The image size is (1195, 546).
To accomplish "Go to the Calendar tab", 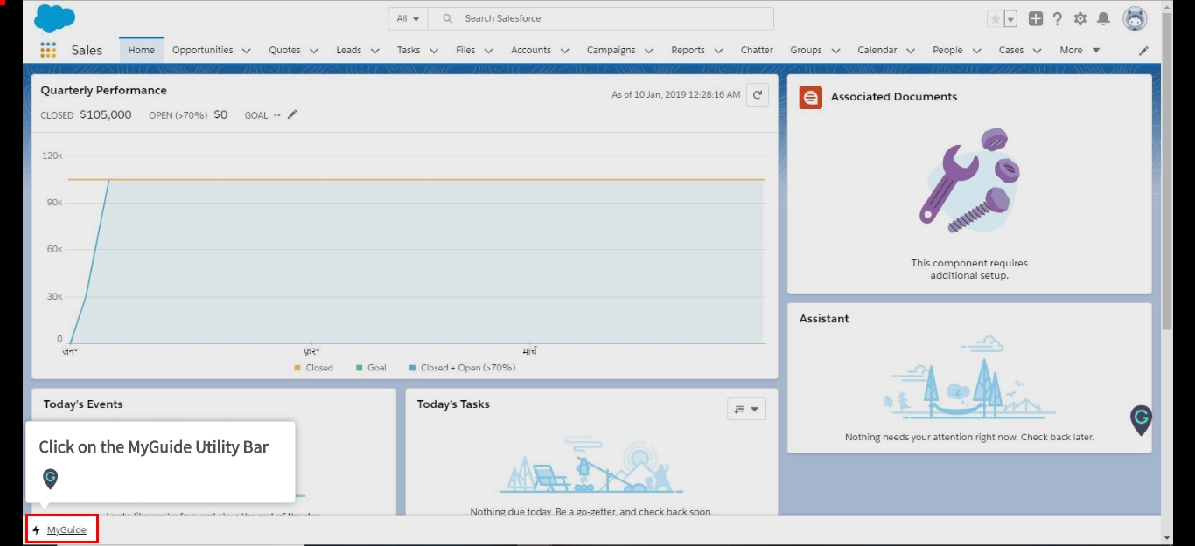I will point(877,51).
